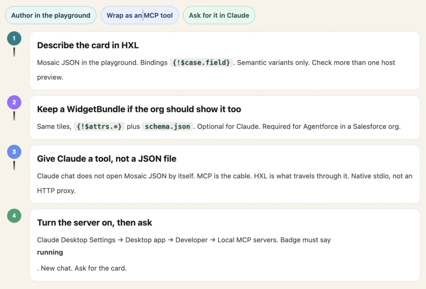
Task: Click step 3 blue circle badge
Action: (x=14, y=152)
